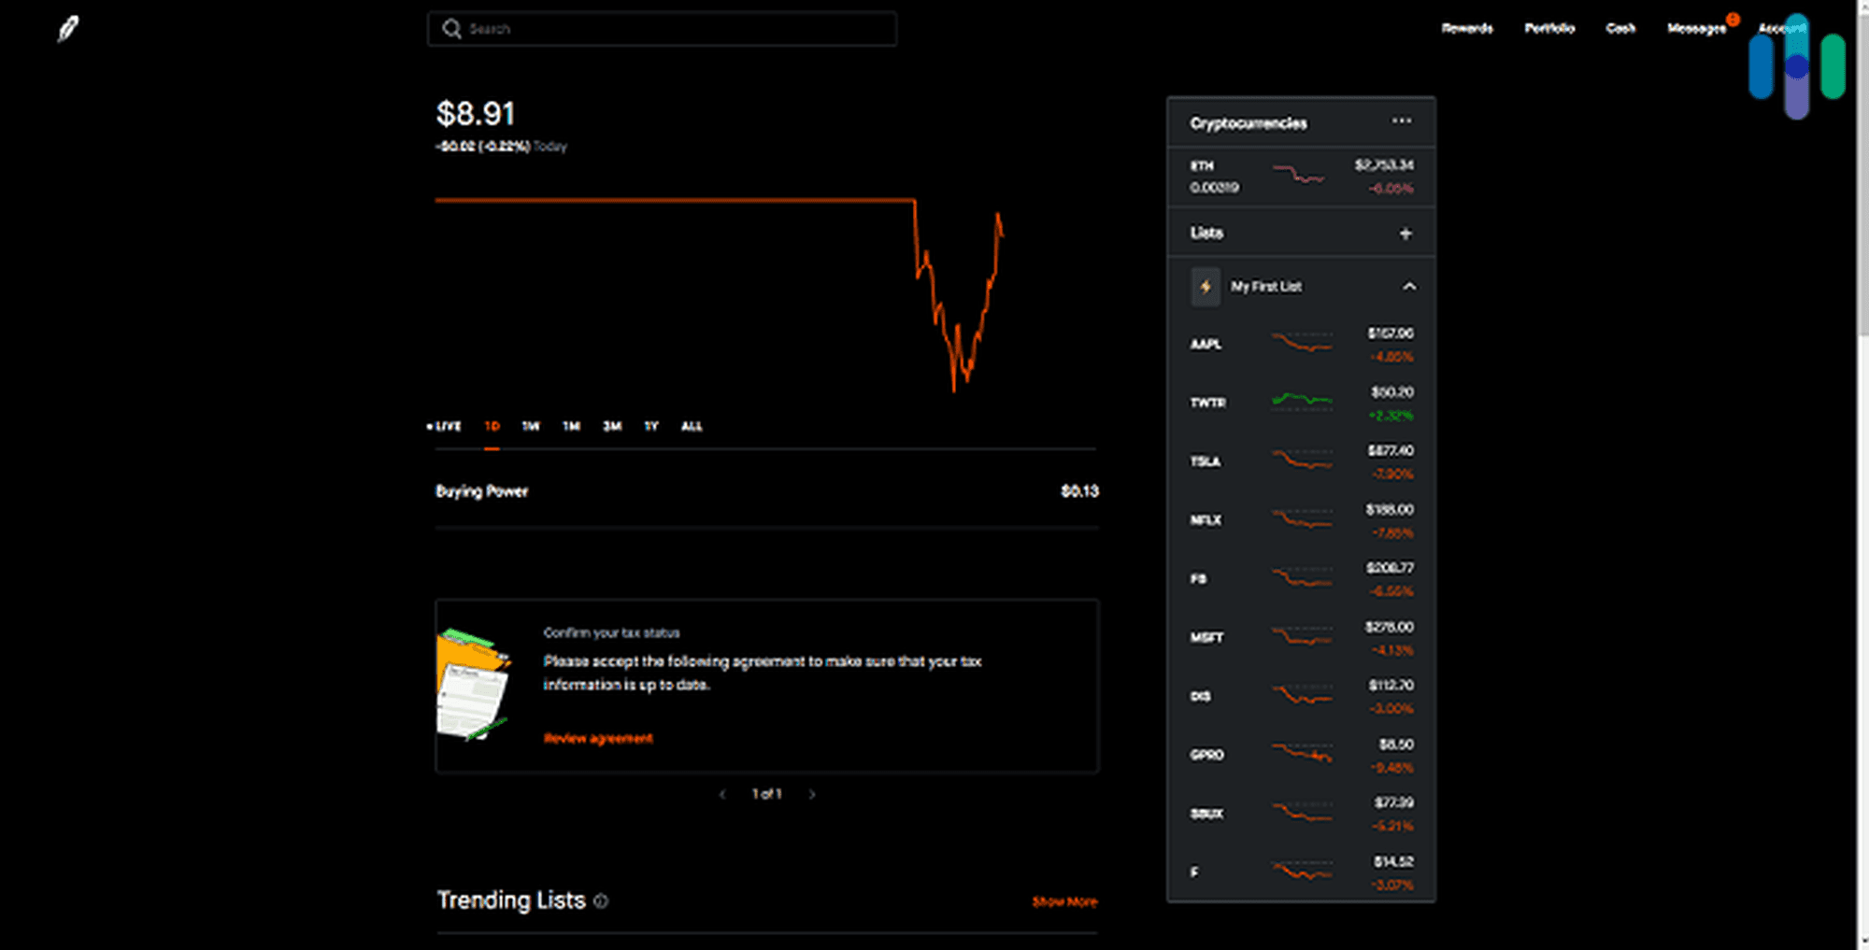Open Cryptocurrencies three-dot options menu
The height and width of the screenshot is (950, 1869).
pyautogui.click(x=1402, y=121)
